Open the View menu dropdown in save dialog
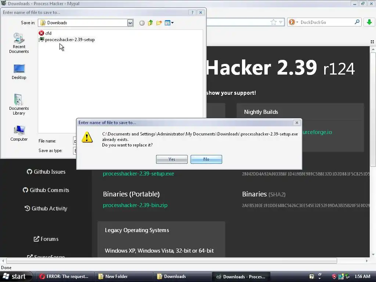 pos(169,23)
